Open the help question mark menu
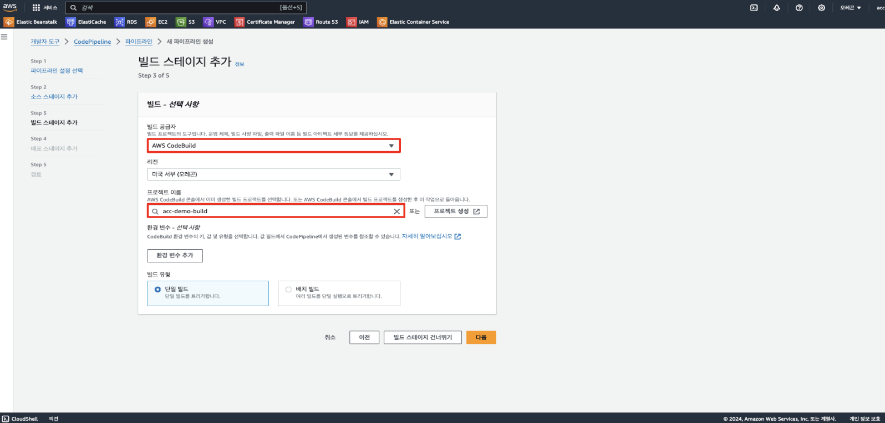The image size is (885, 423). [x=799, y=8]
